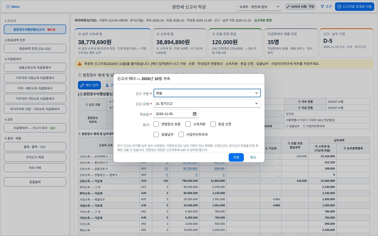
Task: Check 사업자단위과세 in the header dialog
Action: point(181,135)
